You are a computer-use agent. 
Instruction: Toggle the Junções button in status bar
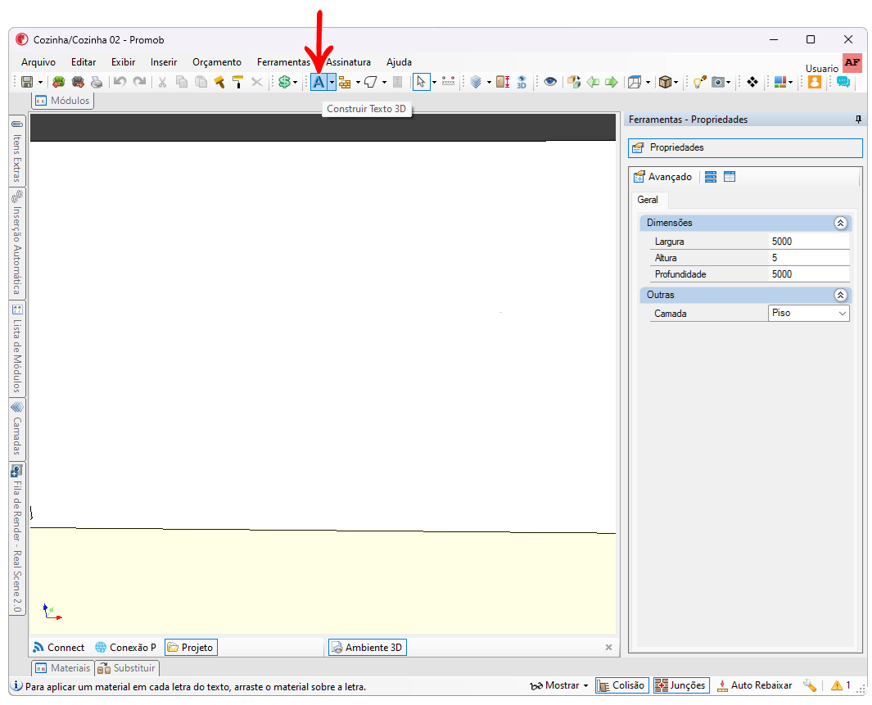click(x=681, y=685)
